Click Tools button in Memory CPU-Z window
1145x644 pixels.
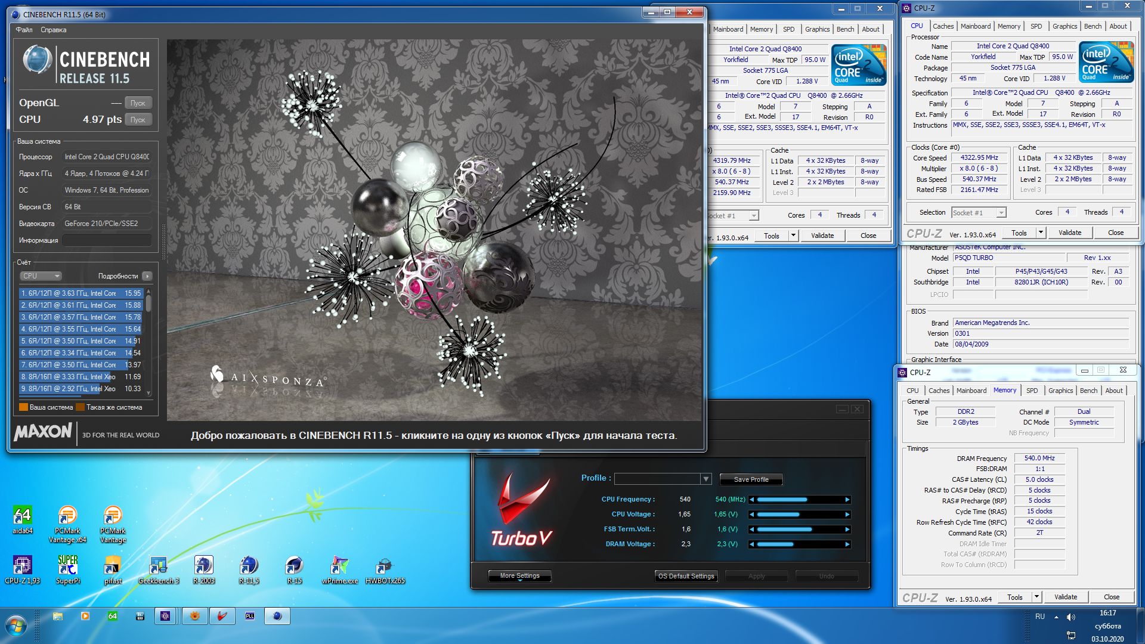(1015, 597)
